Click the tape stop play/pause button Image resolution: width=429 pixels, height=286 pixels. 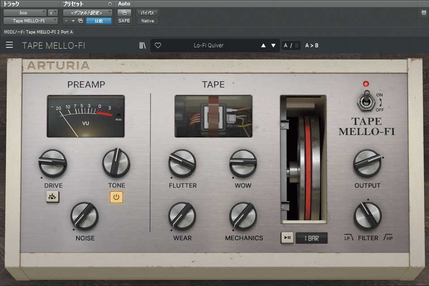click(x=287, y=238)
